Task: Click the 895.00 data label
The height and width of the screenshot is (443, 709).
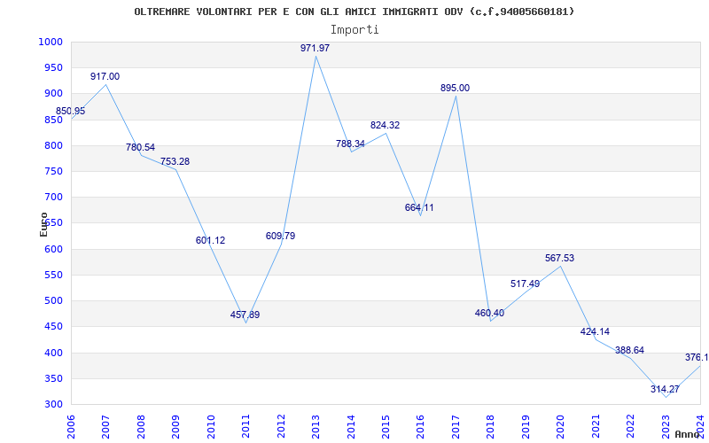Action: click(456, 88)
